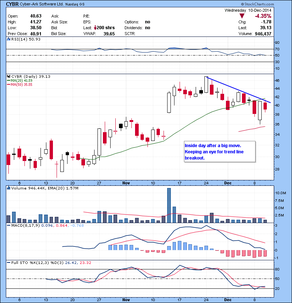292x303 pixels.
Task: Click the CYBR (Daily) 39.13 label
Action: click(x=31, y=76)
